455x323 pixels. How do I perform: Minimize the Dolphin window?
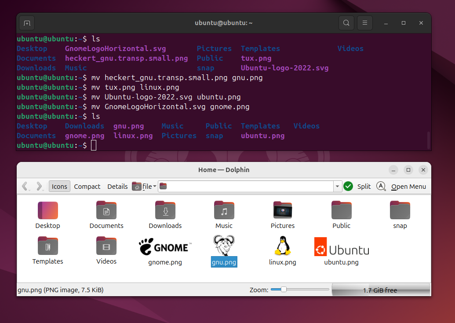pos(393,170)
